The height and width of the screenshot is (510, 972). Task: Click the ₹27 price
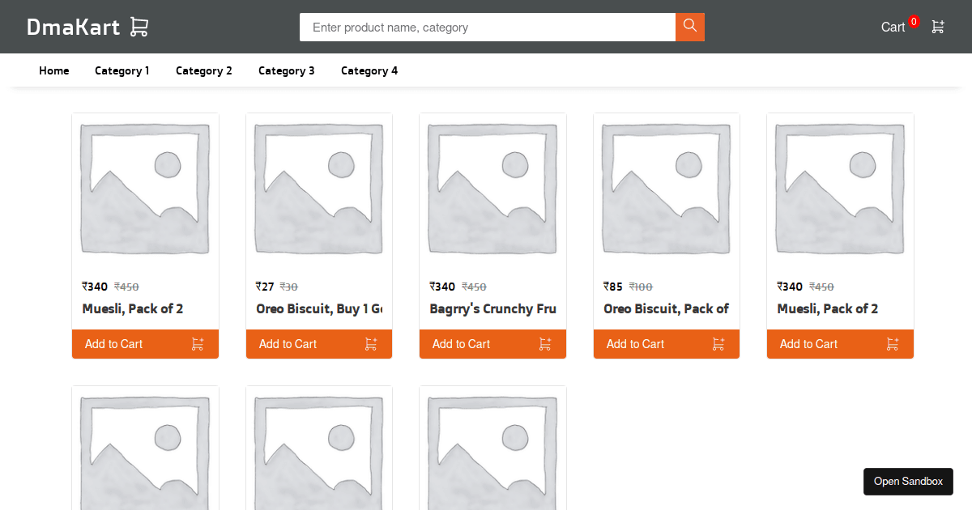265,287
